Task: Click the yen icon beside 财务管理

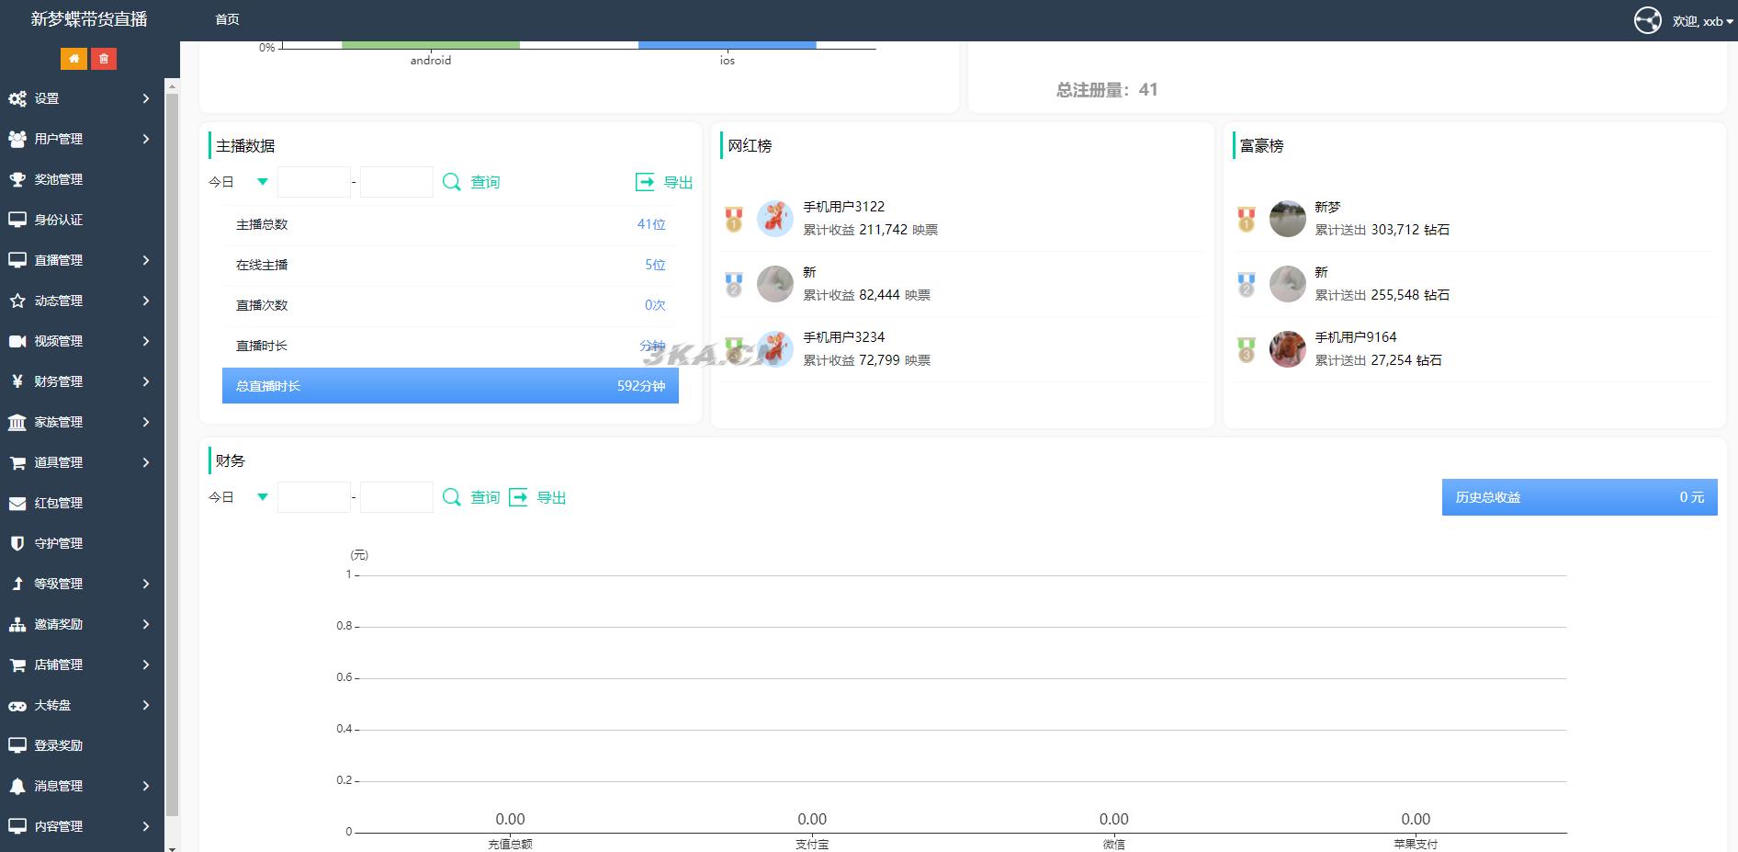Action: [17, 381]
